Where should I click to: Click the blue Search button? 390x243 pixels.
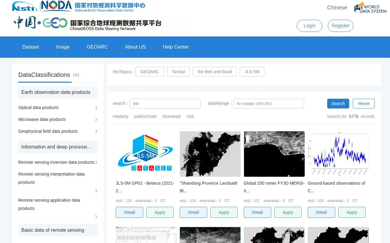(x=338, y=104)
